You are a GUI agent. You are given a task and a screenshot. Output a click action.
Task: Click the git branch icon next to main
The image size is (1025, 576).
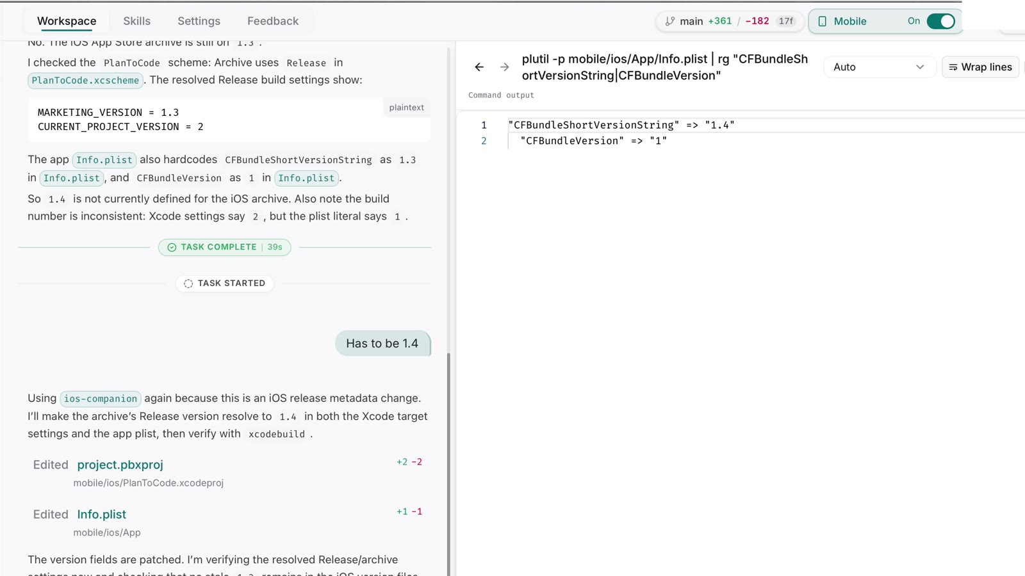pyautogui.click(x=670, y=21)
